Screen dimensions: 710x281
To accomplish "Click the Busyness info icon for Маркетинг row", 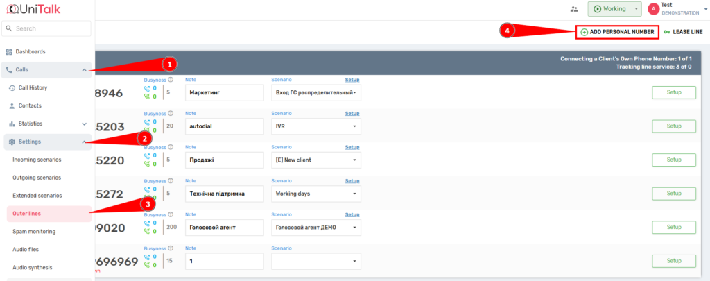I will pos(171,80).
